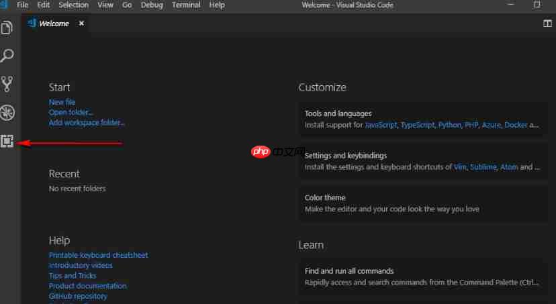This screenshot has height=304, width=556.
Task: Click Add workspace folder... link
Action: (x=87, y=122)
